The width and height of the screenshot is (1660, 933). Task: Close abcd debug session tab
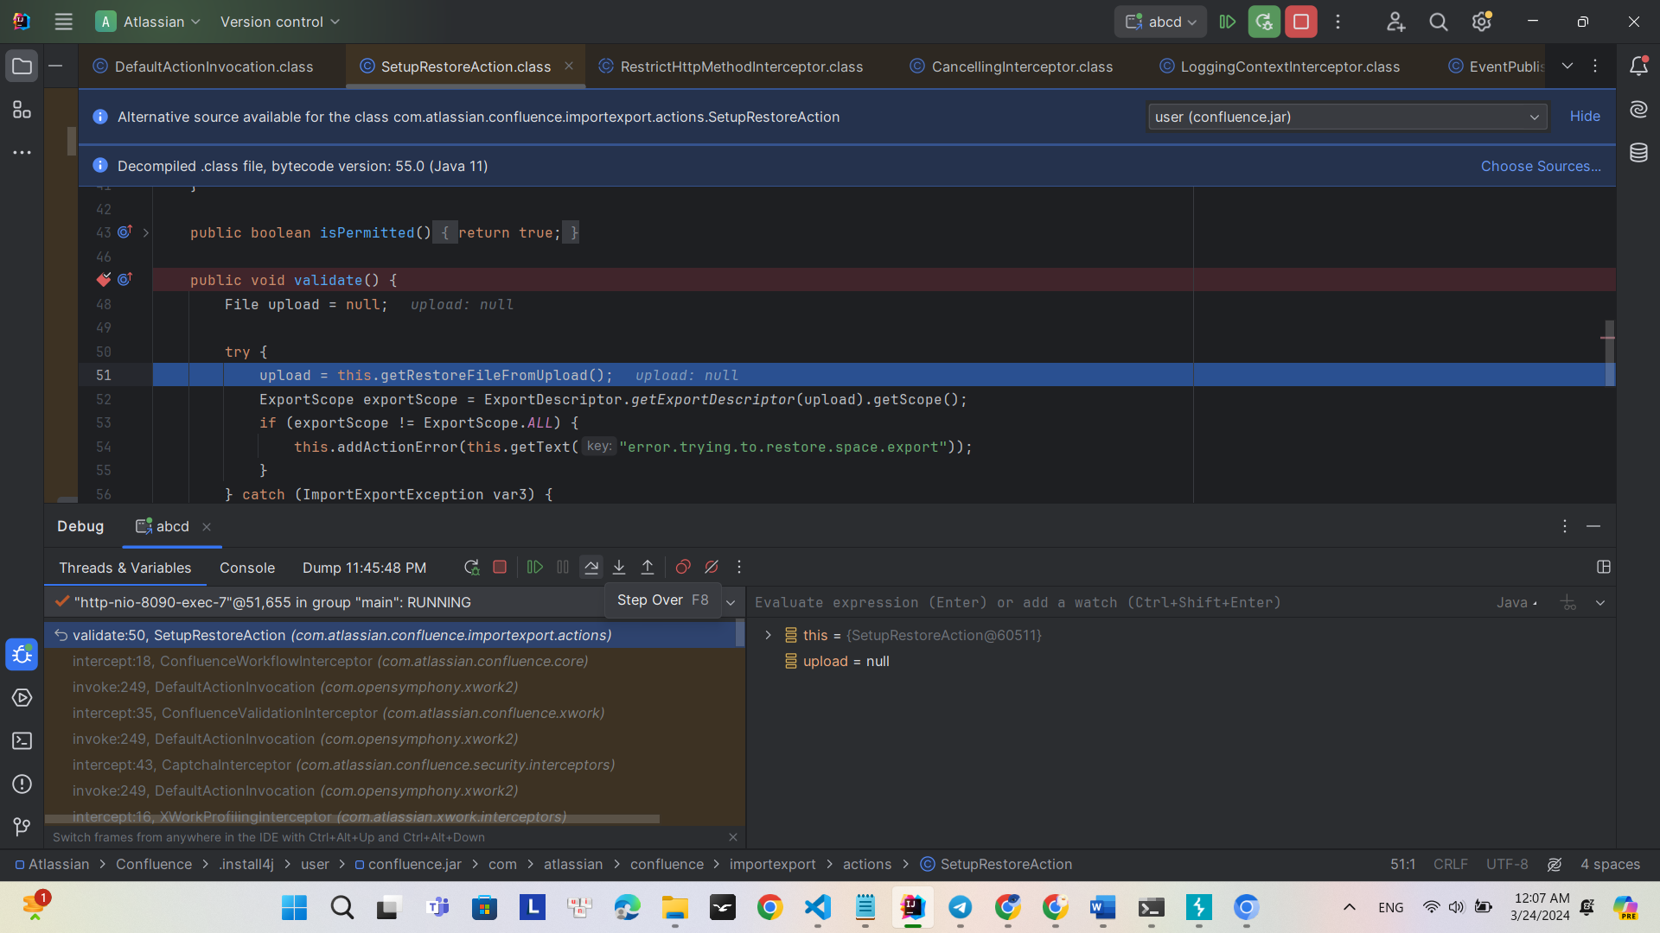click(x=207, y=527)
